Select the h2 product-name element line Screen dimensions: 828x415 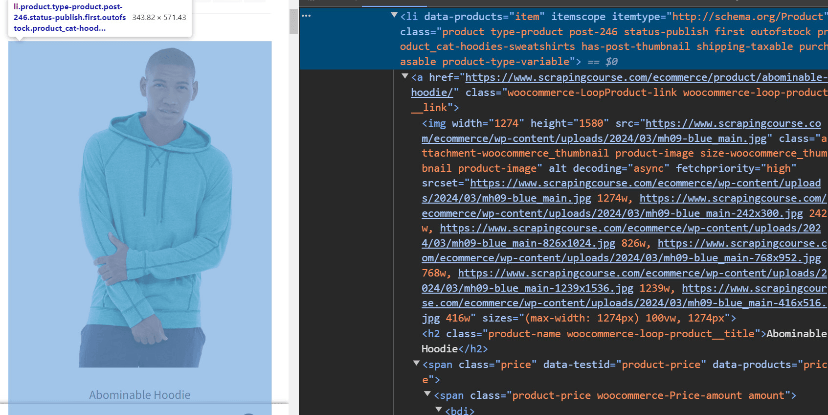[x=624, y=341]
